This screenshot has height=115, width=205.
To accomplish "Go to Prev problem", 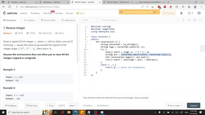I will (50, 105).
